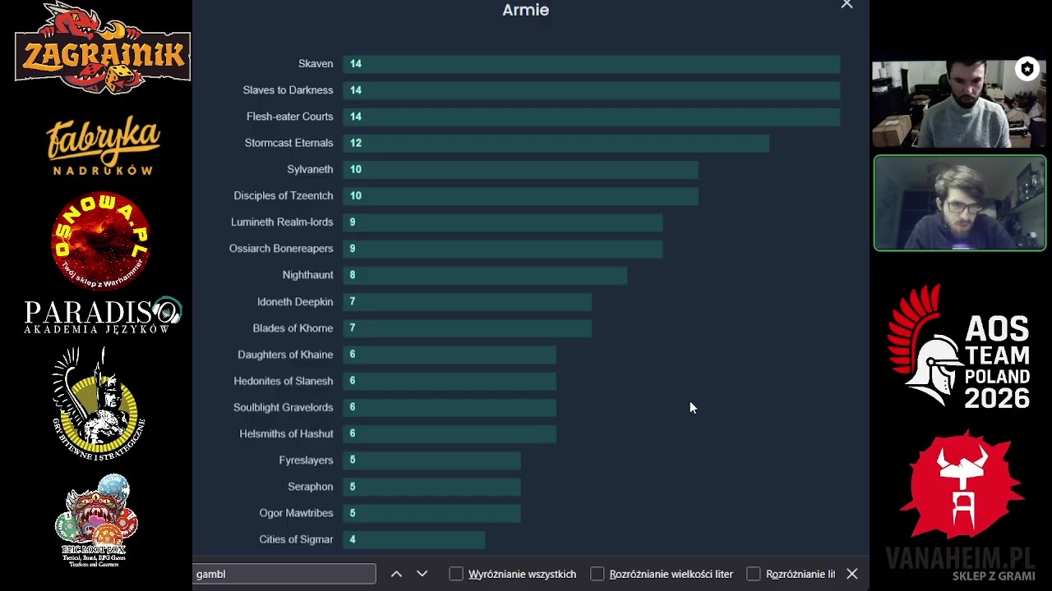Select the green-highlighted webcam feed thumbnail
Image resolution: width=1052 pixels, height=591 pixels.
[959, 203]
